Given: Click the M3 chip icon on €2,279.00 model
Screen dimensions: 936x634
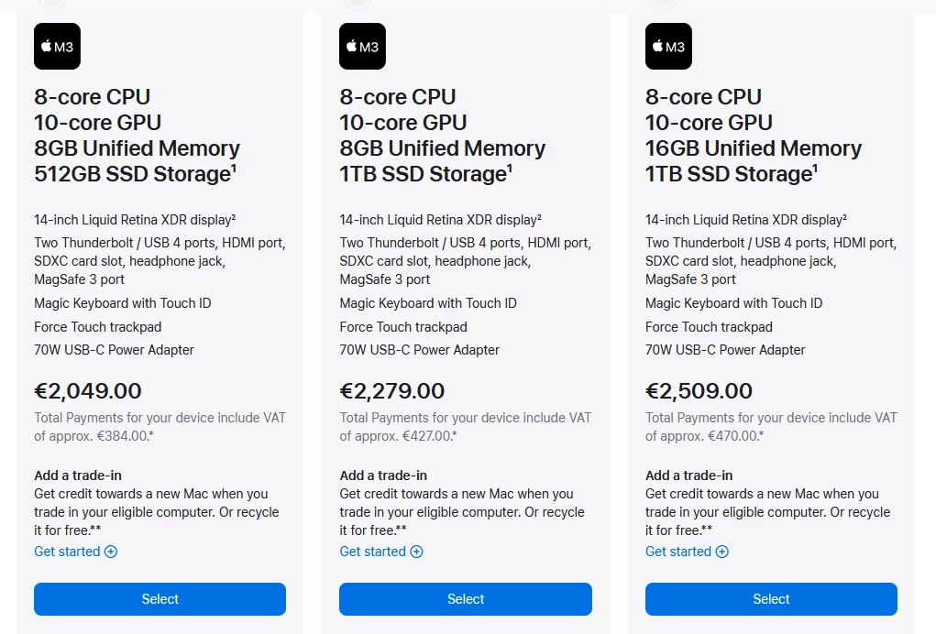Looking at the screenshot, I should tap(362, 47).
